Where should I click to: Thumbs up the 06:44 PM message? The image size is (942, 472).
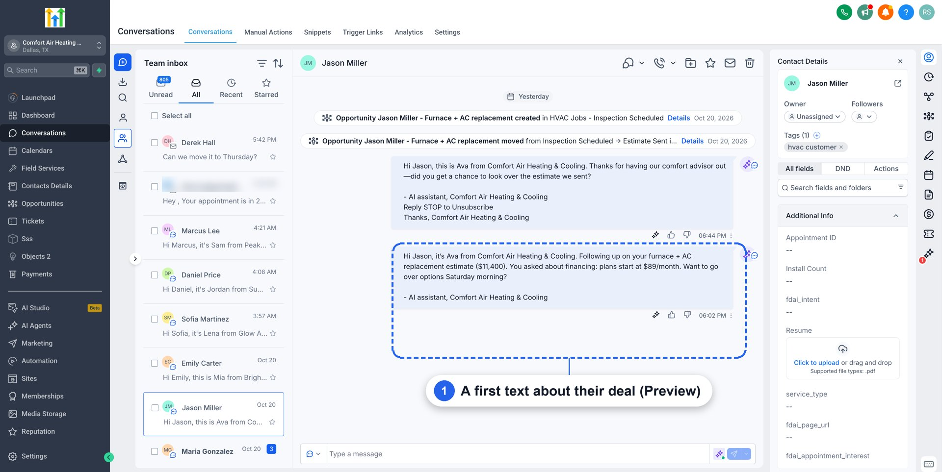click(x=671, y=235)
